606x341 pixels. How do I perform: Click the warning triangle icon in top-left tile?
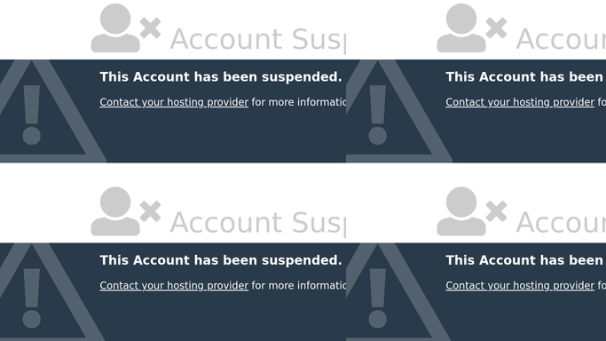tap(44, 111)
